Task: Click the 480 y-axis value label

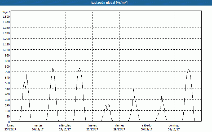Action: click(x=7, y=88)
